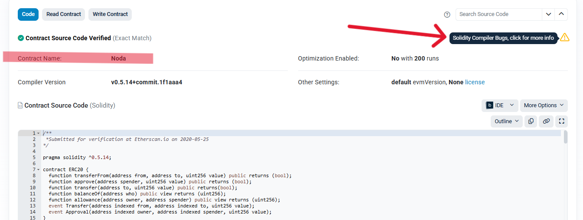Open the IDE dropdown

click(500, 105)
